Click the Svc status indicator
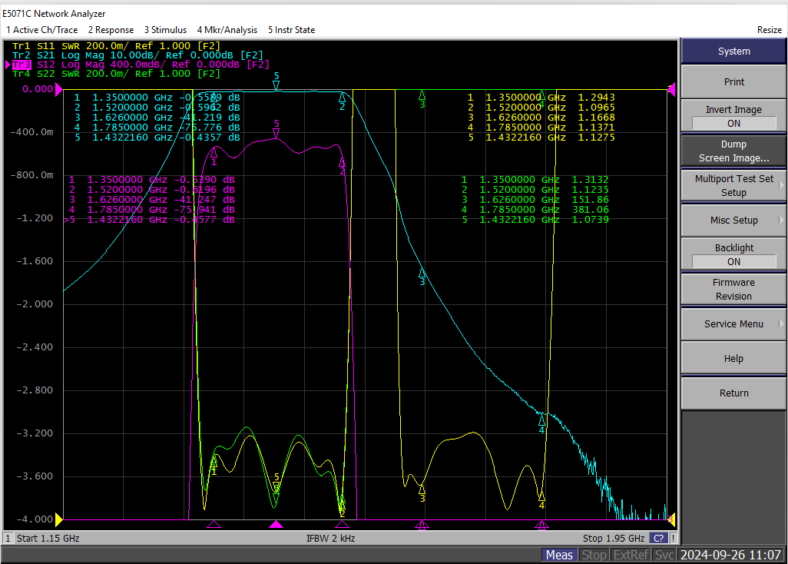The width and height of the screenshot is (788, 564). point(664,555)
